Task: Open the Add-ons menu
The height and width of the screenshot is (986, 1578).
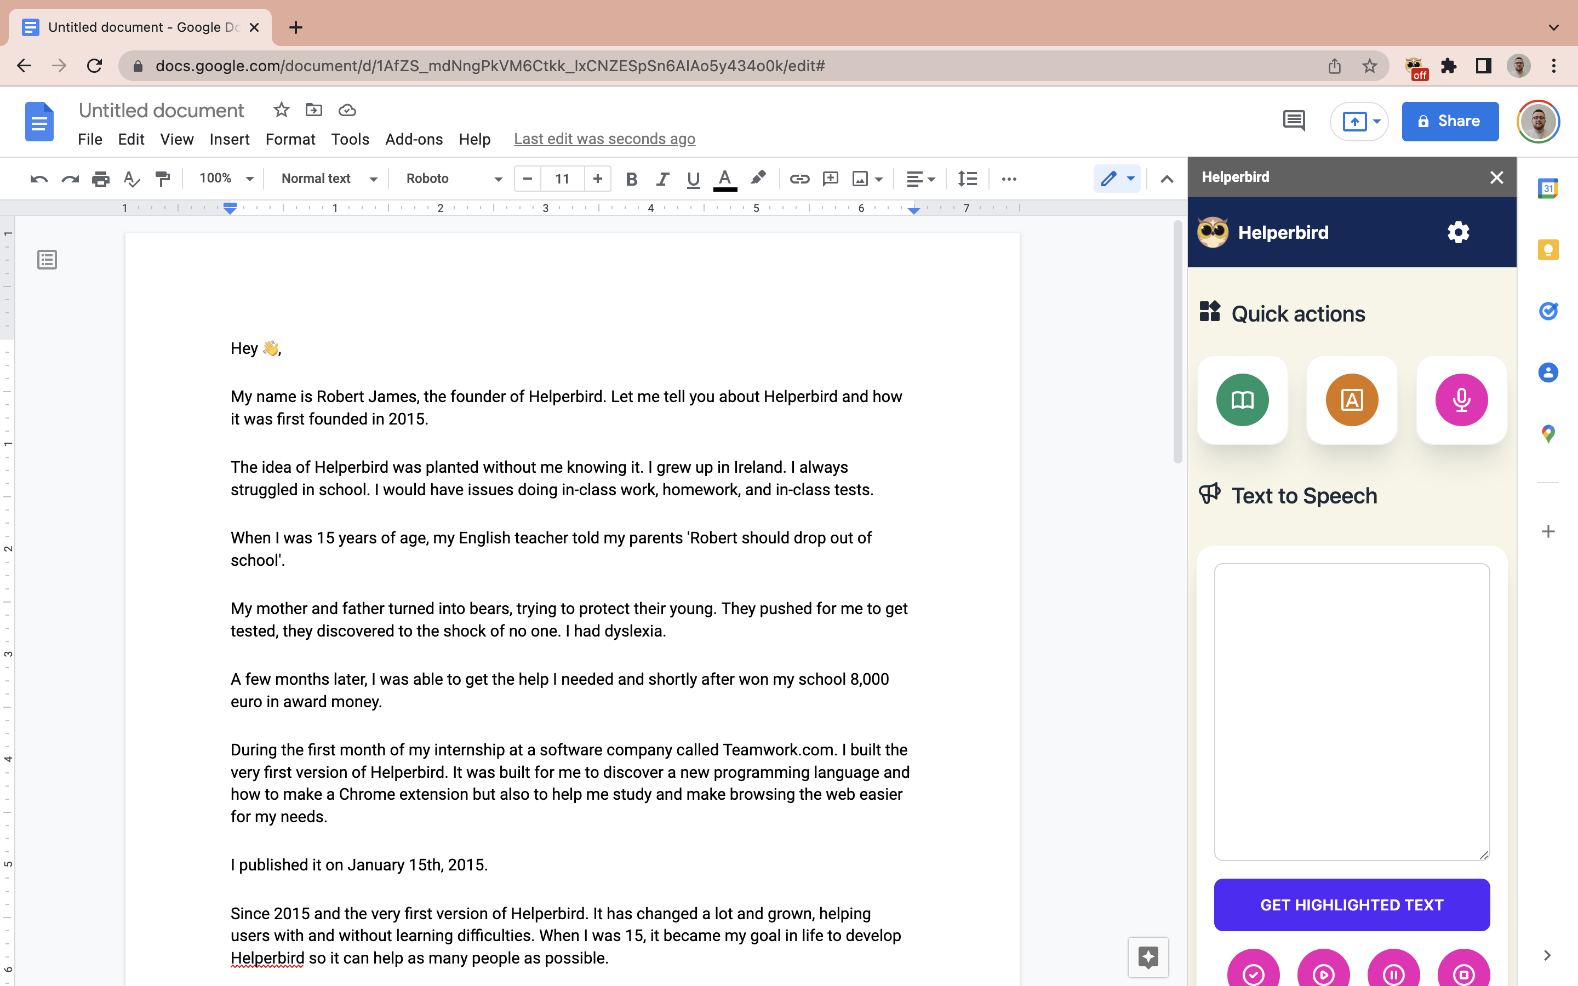Action: point(414,140)
